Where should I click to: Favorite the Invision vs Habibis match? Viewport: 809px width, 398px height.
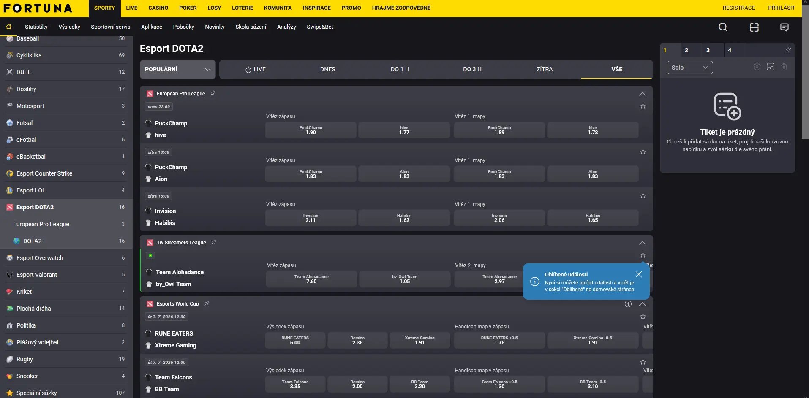pyautogui.click(x=643, y=196)
